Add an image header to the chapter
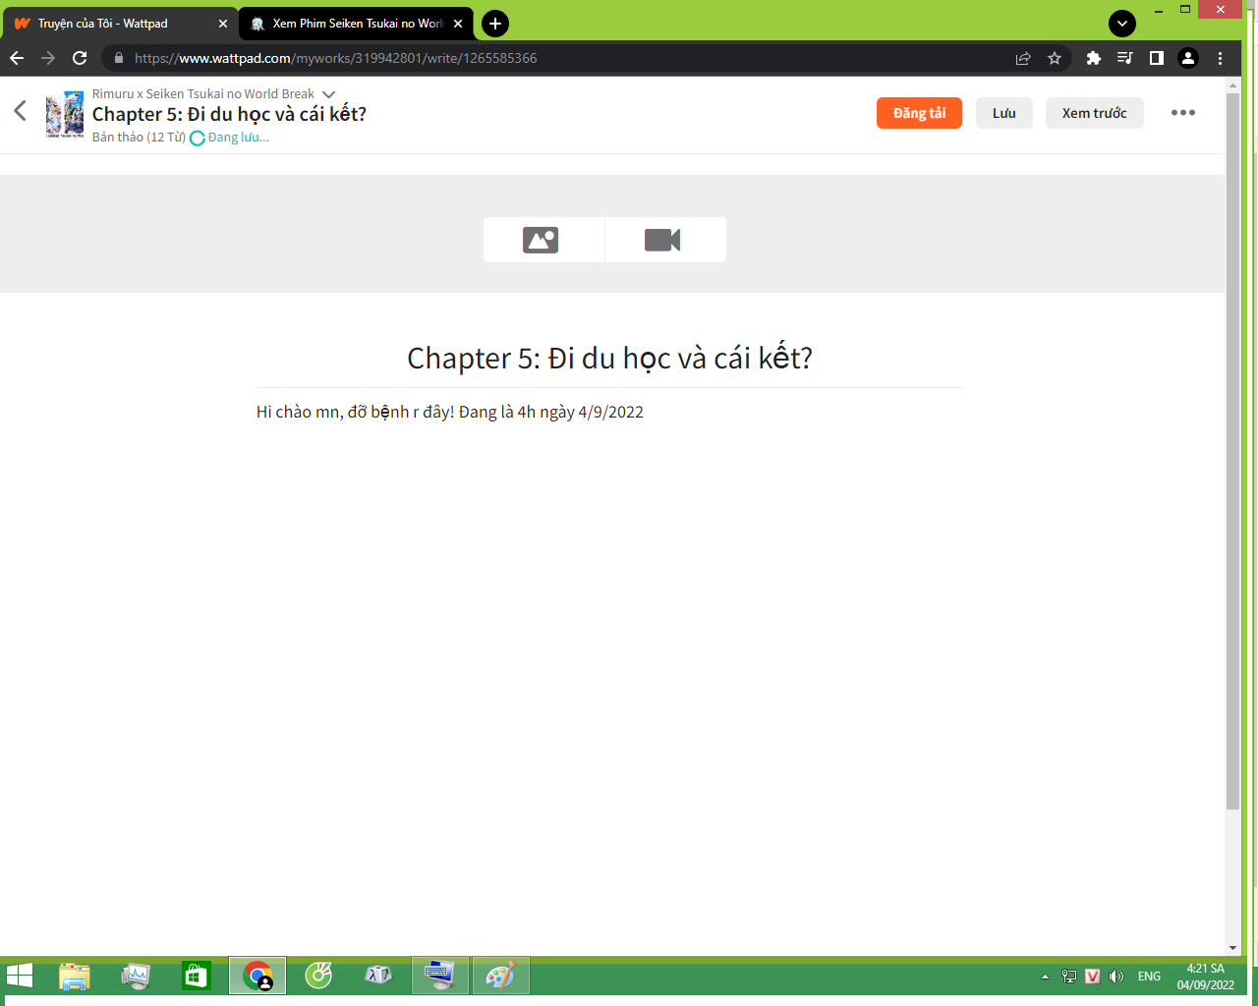Screen dimensions: 1258x1006 coord(542,240)
